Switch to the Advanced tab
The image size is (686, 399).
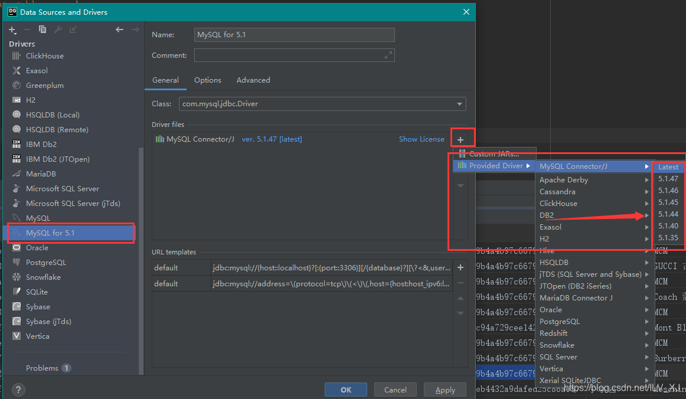[253, 80]
